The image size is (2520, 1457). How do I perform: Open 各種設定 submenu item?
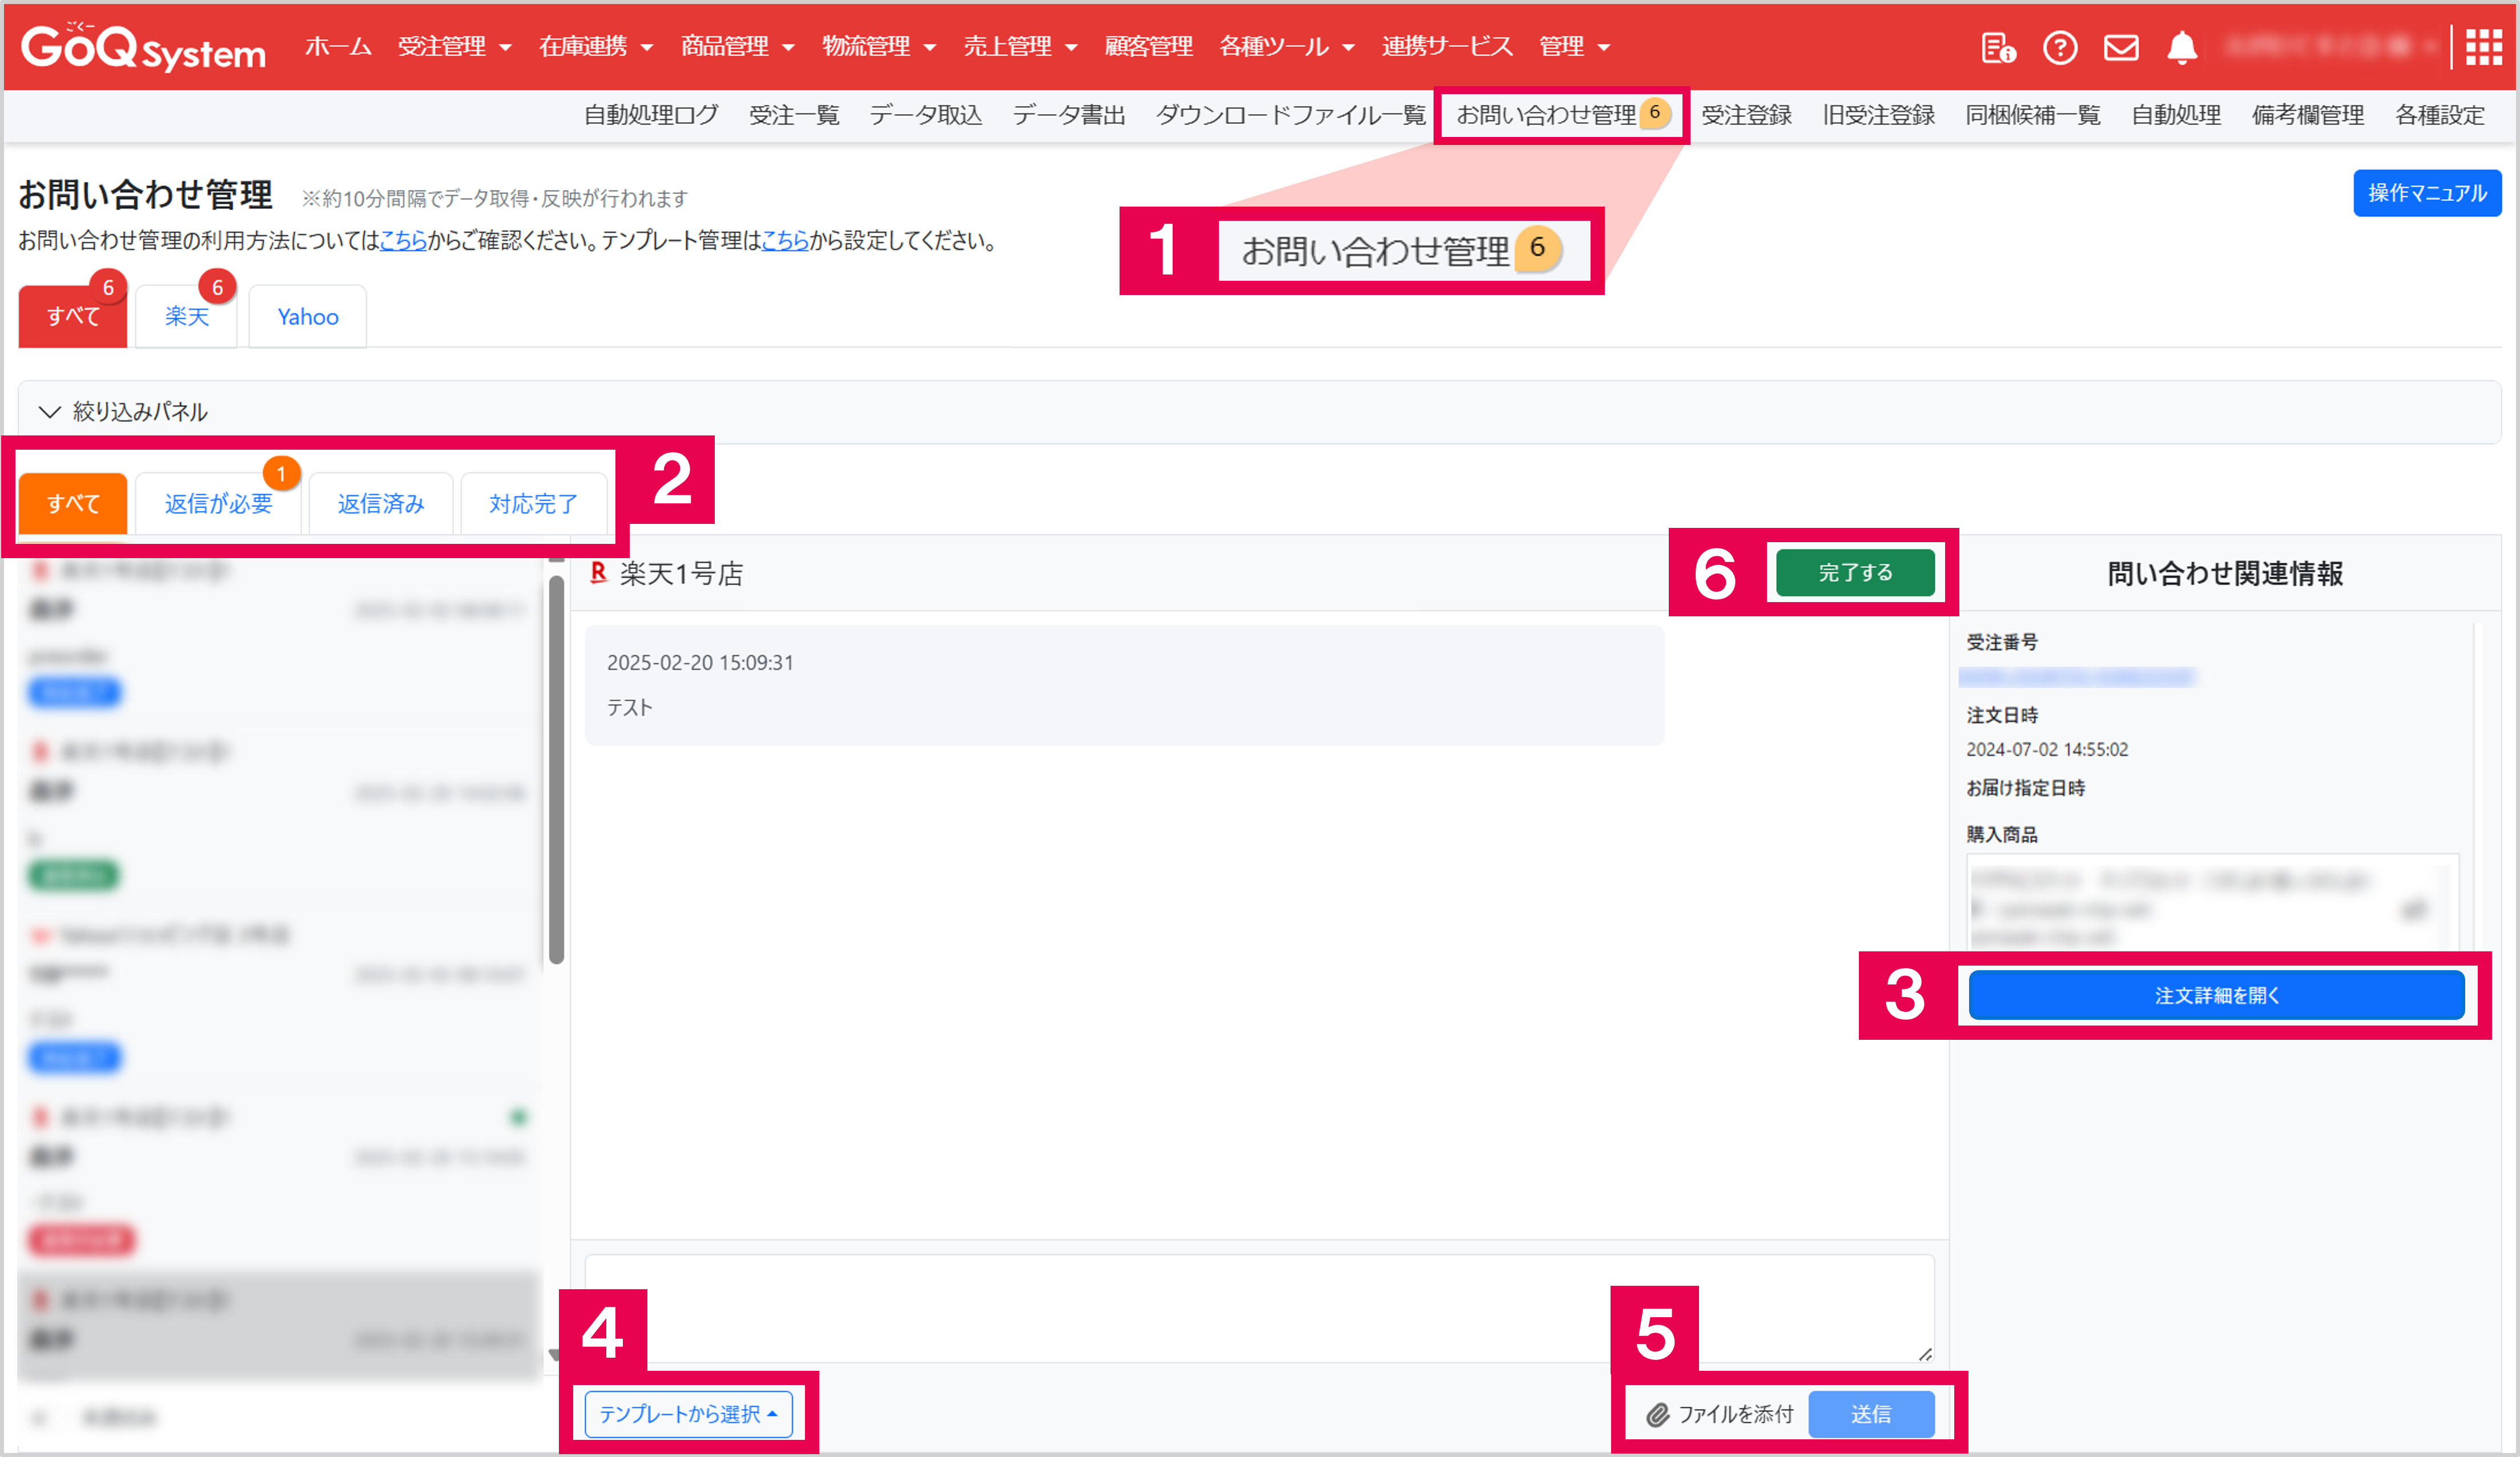2439,115
